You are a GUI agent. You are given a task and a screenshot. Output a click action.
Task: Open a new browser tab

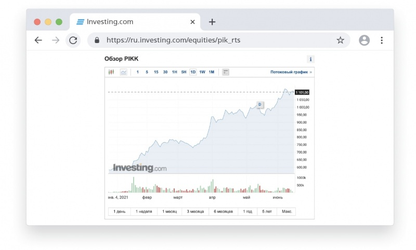[212, 22]
